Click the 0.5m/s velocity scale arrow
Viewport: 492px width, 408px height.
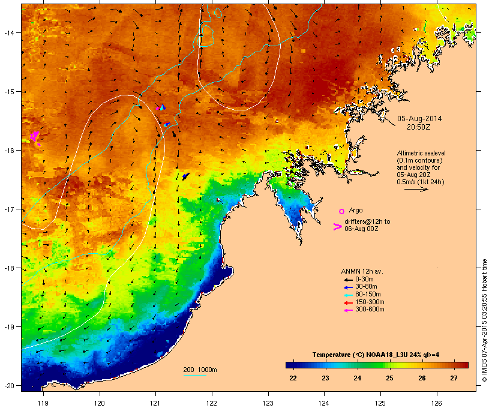click(x=416, y=189)
